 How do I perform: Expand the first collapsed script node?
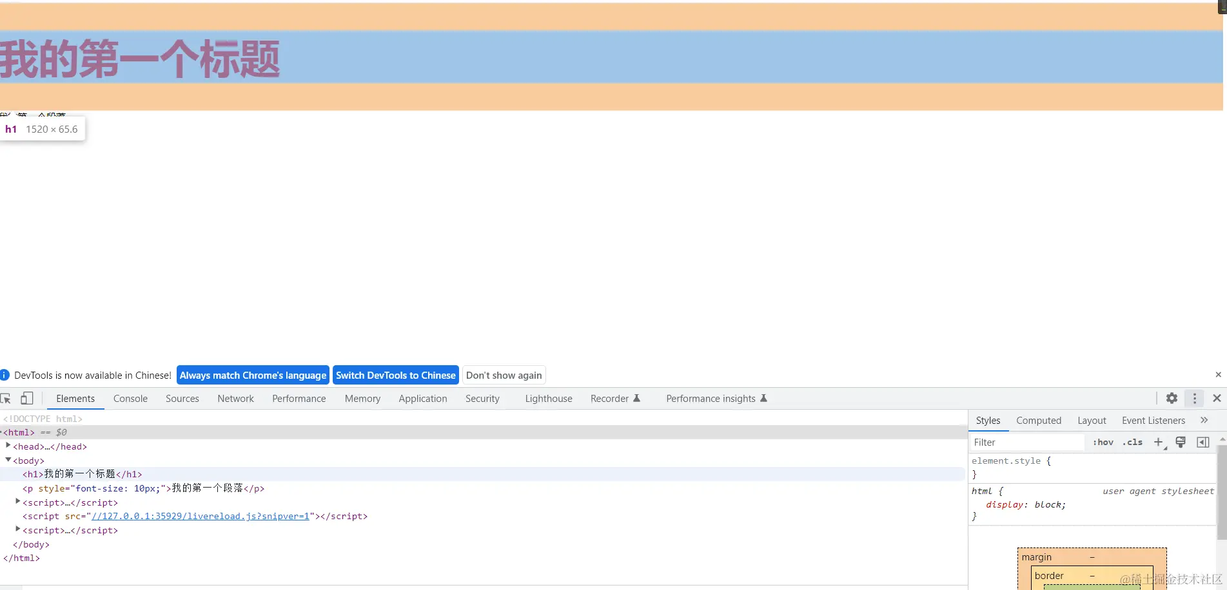coord(17,501)
